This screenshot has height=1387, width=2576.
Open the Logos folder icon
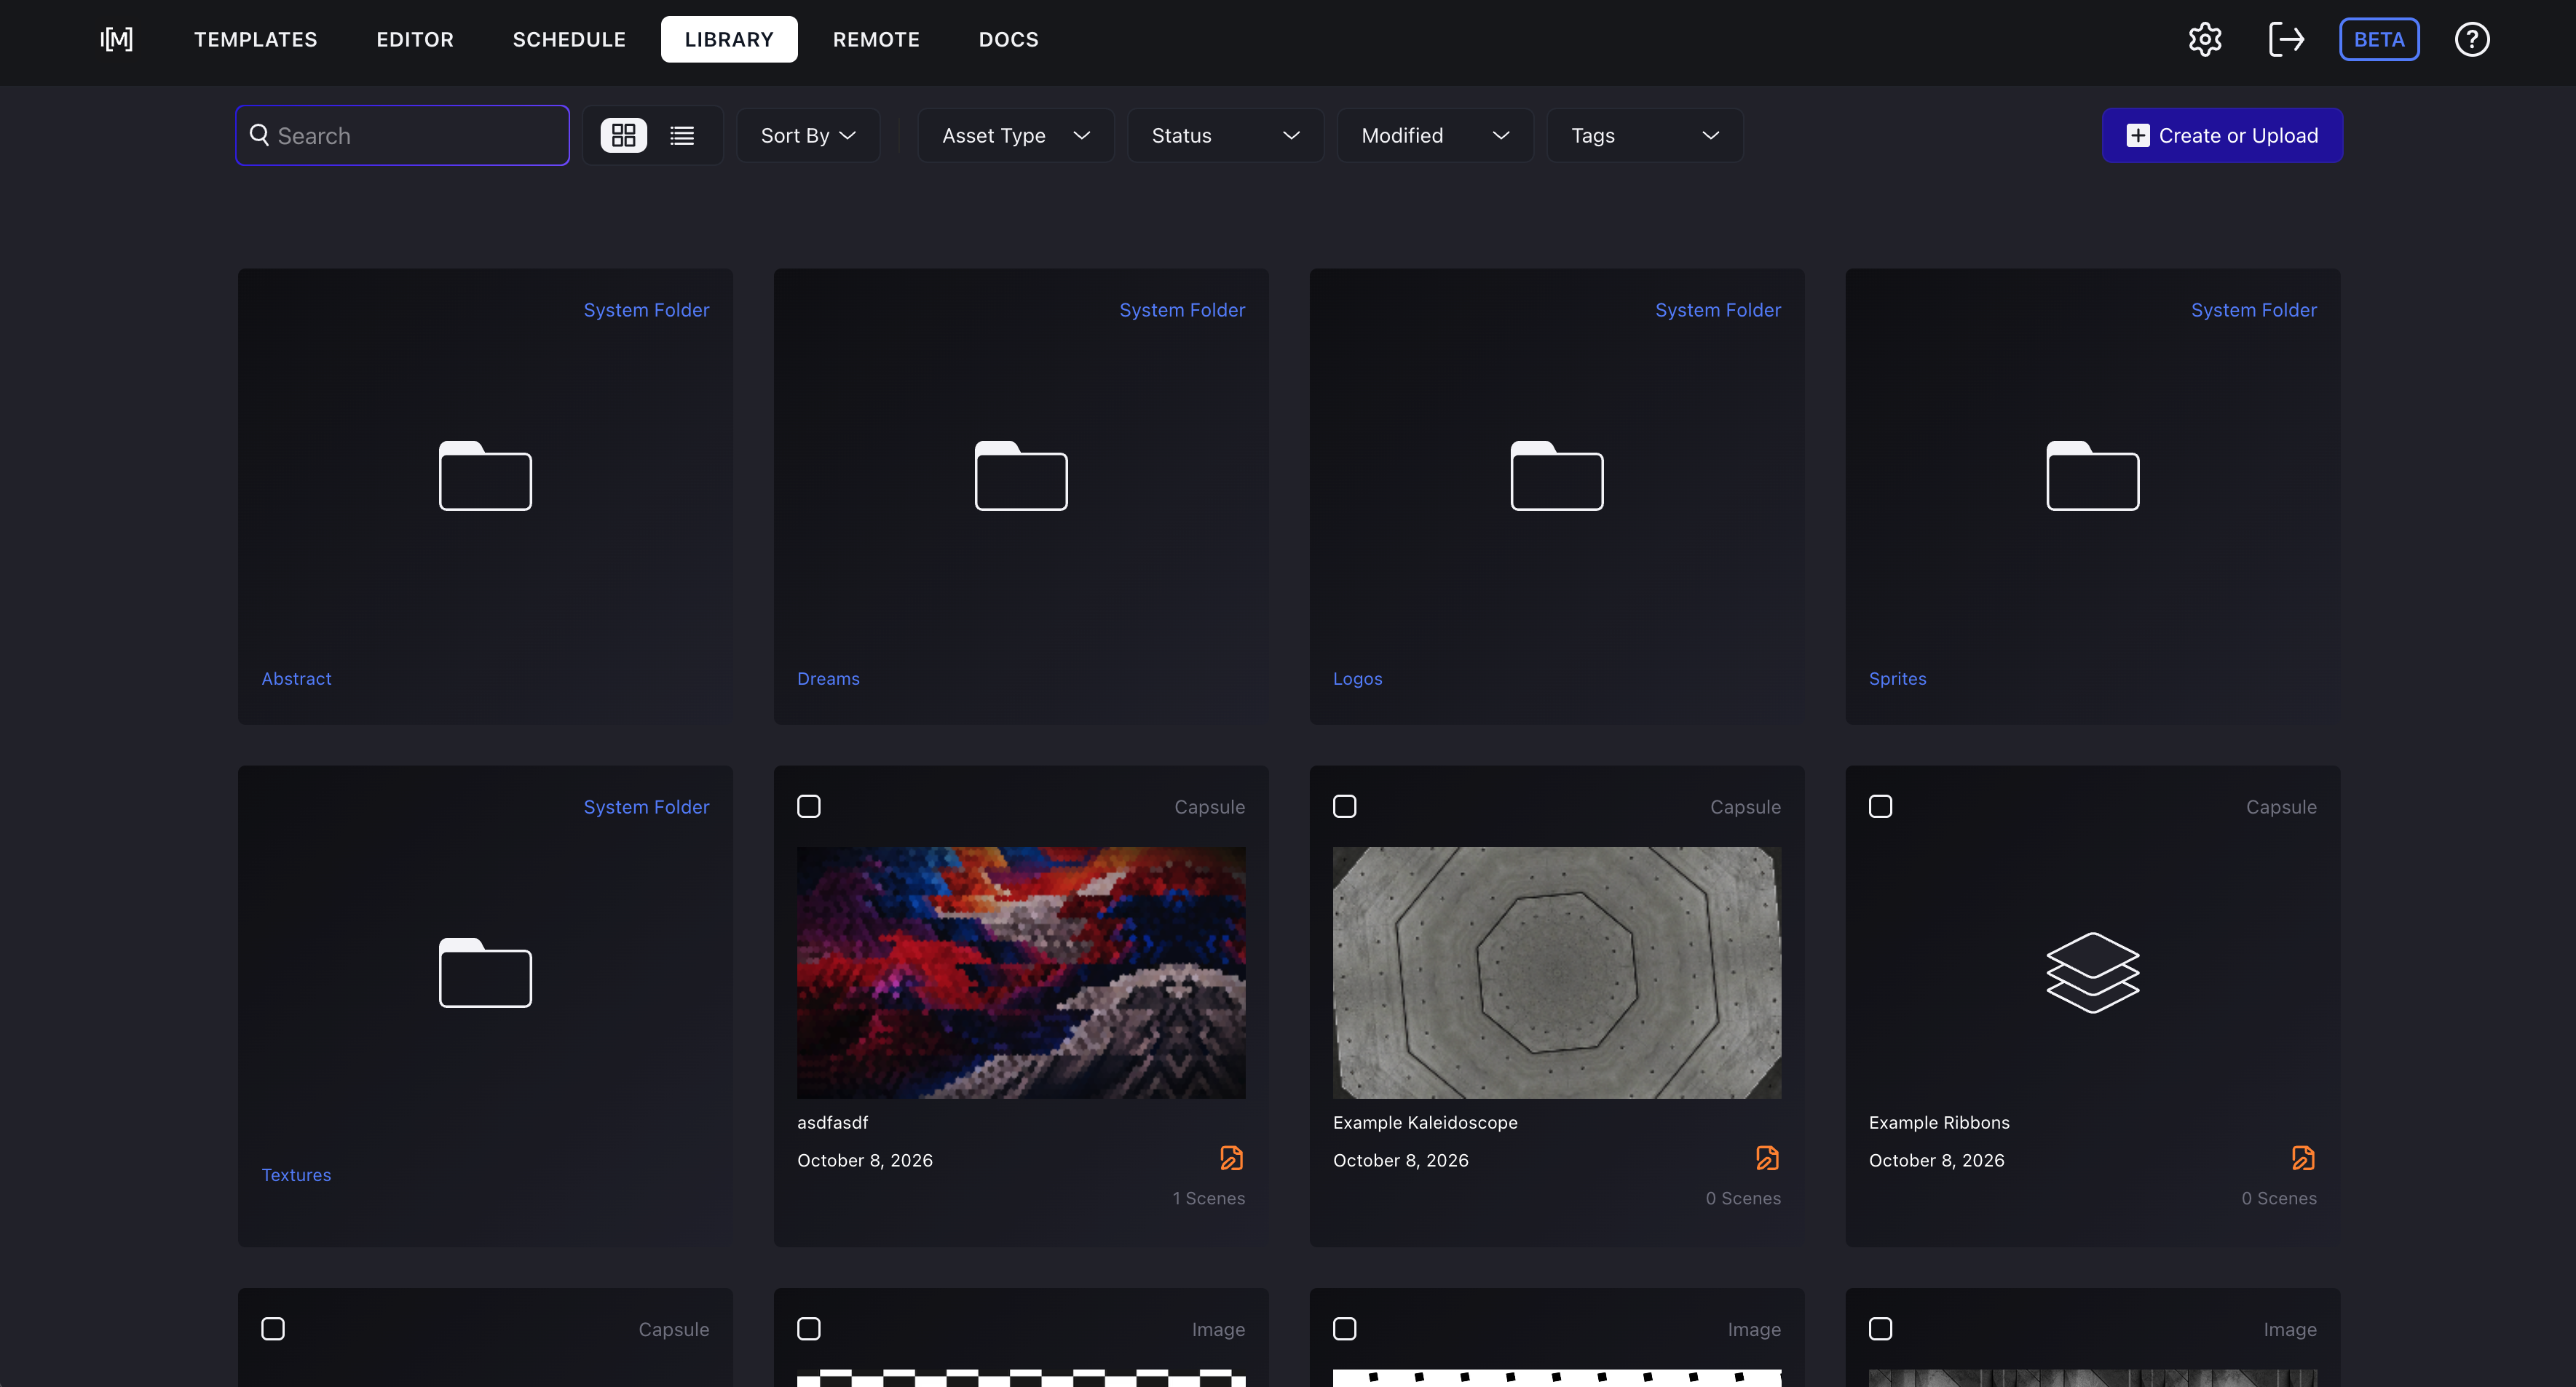coord(1557,476)
